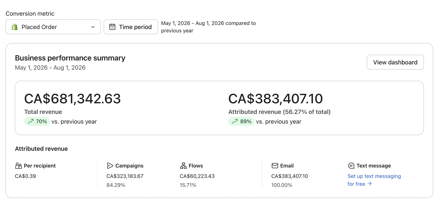Click the Set up text messaging for free link
The image size is (435, 201).
[374, 180]
